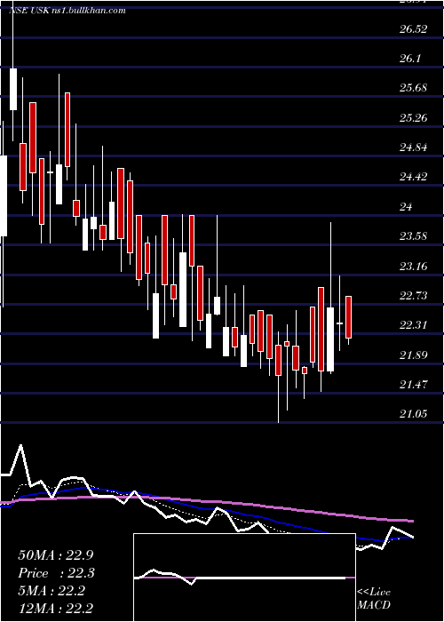Viewport: 444px width, 622px height.
Task: Select the 21.89 price level label
Action: 414,355
